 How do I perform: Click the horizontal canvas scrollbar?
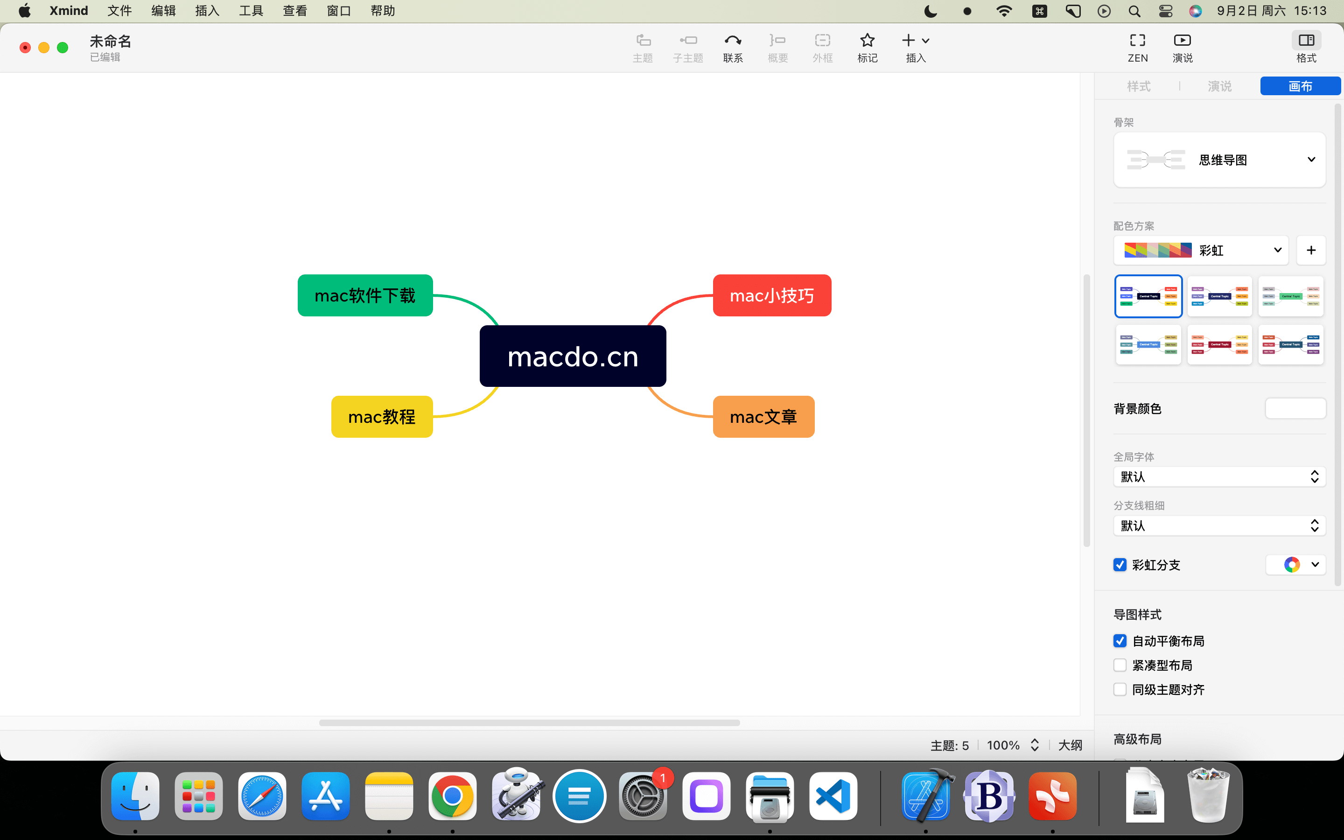click(529, 723)
